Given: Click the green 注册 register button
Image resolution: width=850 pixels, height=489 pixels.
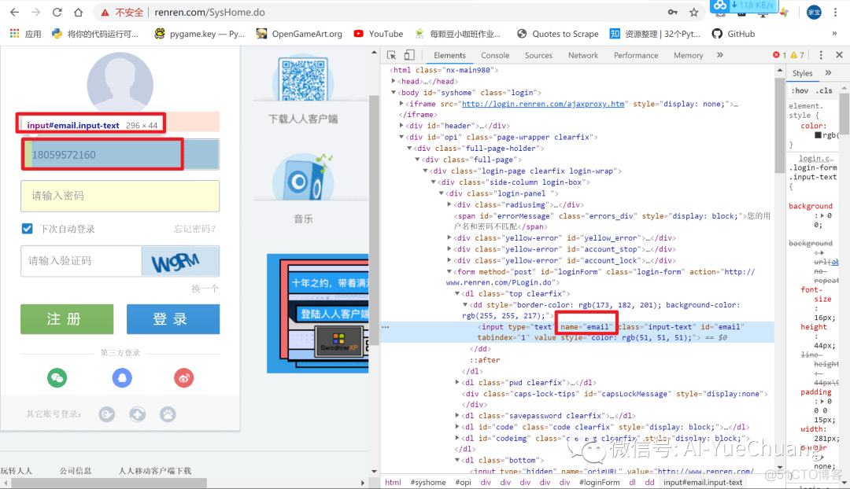Looking at the screenshot, I should (67, 319).
